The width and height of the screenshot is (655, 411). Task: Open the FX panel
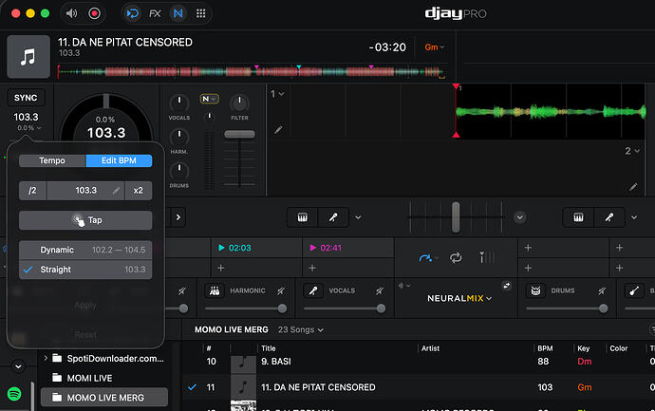tap(155, 13)
